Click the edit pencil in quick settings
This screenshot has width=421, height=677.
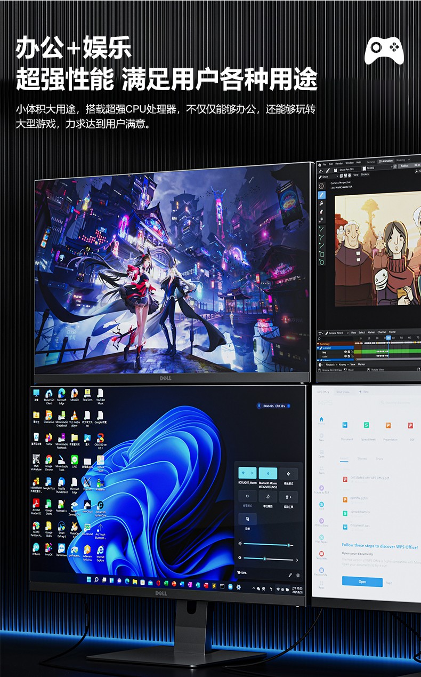290,575
